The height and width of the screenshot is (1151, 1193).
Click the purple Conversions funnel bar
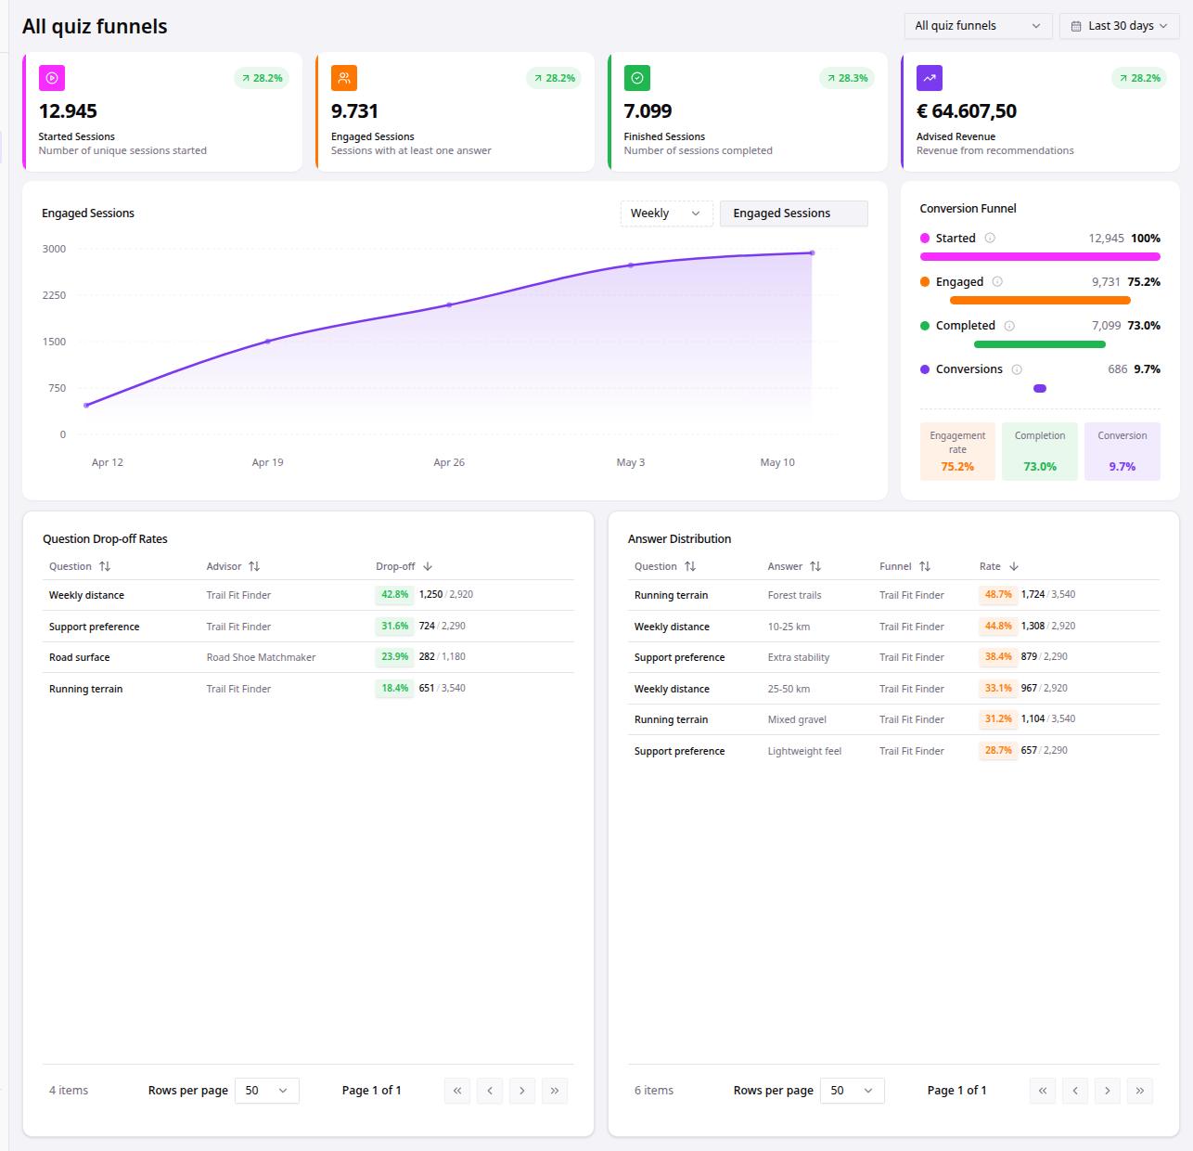point(1040,388)
